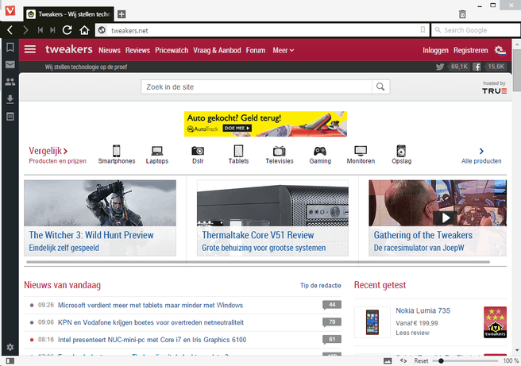Open the Dslr camera category
Viewport: 521px width, 366px height.
click(198, 155)
